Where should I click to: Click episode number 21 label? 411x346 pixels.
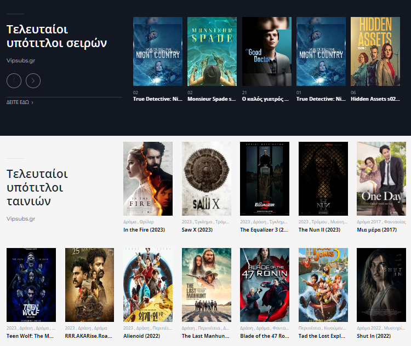point(244,93)
